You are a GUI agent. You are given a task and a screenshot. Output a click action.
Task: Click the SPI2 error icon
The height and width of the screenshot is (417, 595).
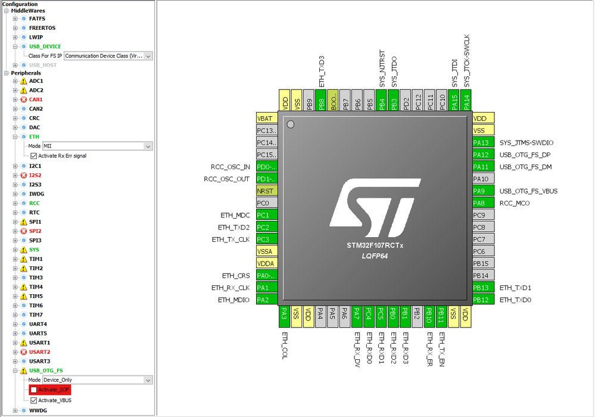coord(24,231)
